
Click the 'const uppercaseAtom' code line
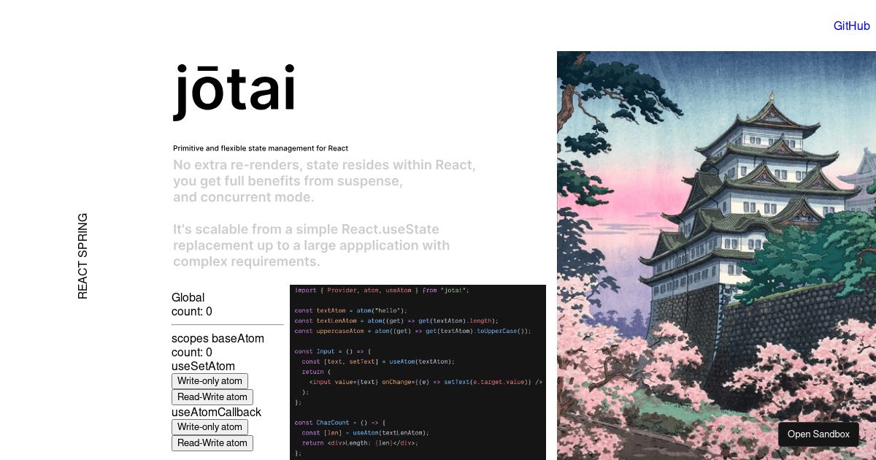point(412,331)
